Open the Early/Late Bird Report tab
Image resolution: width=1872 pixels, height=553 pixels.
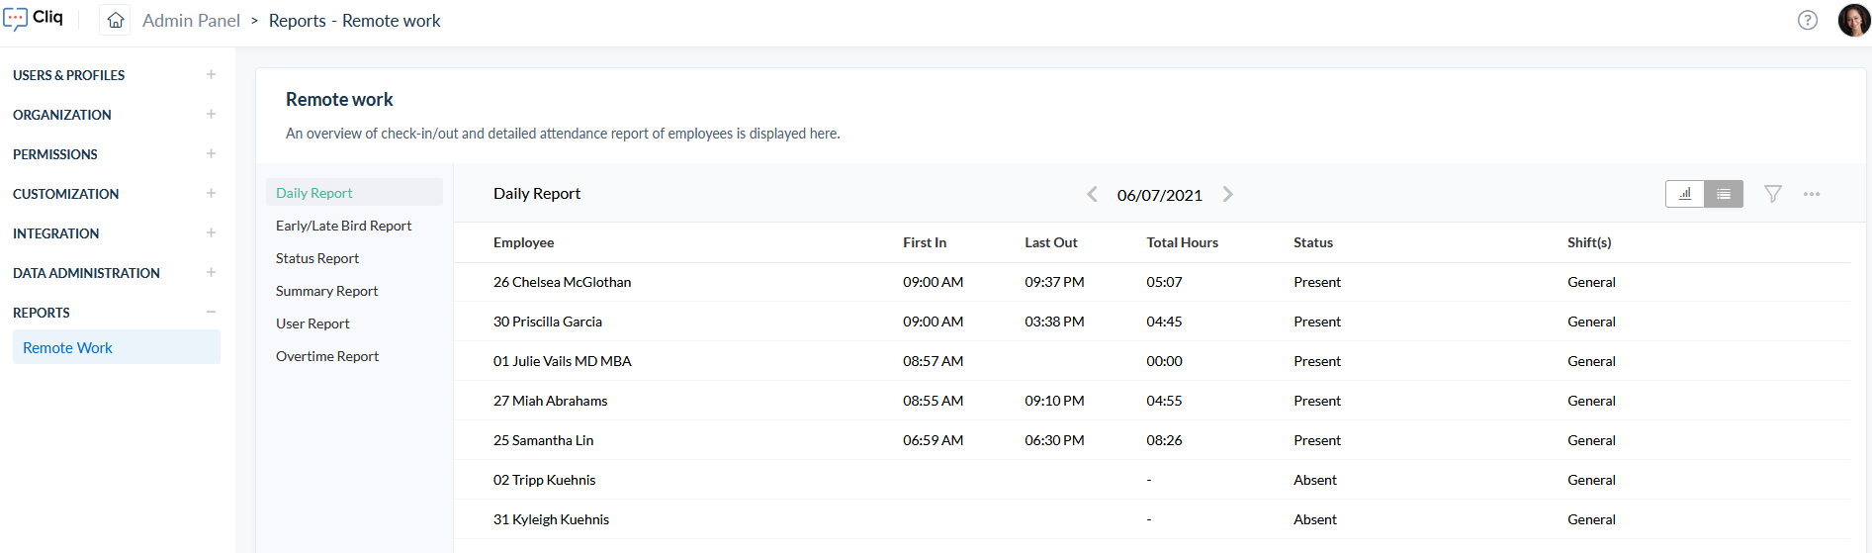click(x=343, y=226)
